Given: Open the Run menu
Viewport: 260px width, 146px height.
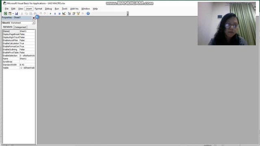Looking at the screenshot, I should click(57, 9).
